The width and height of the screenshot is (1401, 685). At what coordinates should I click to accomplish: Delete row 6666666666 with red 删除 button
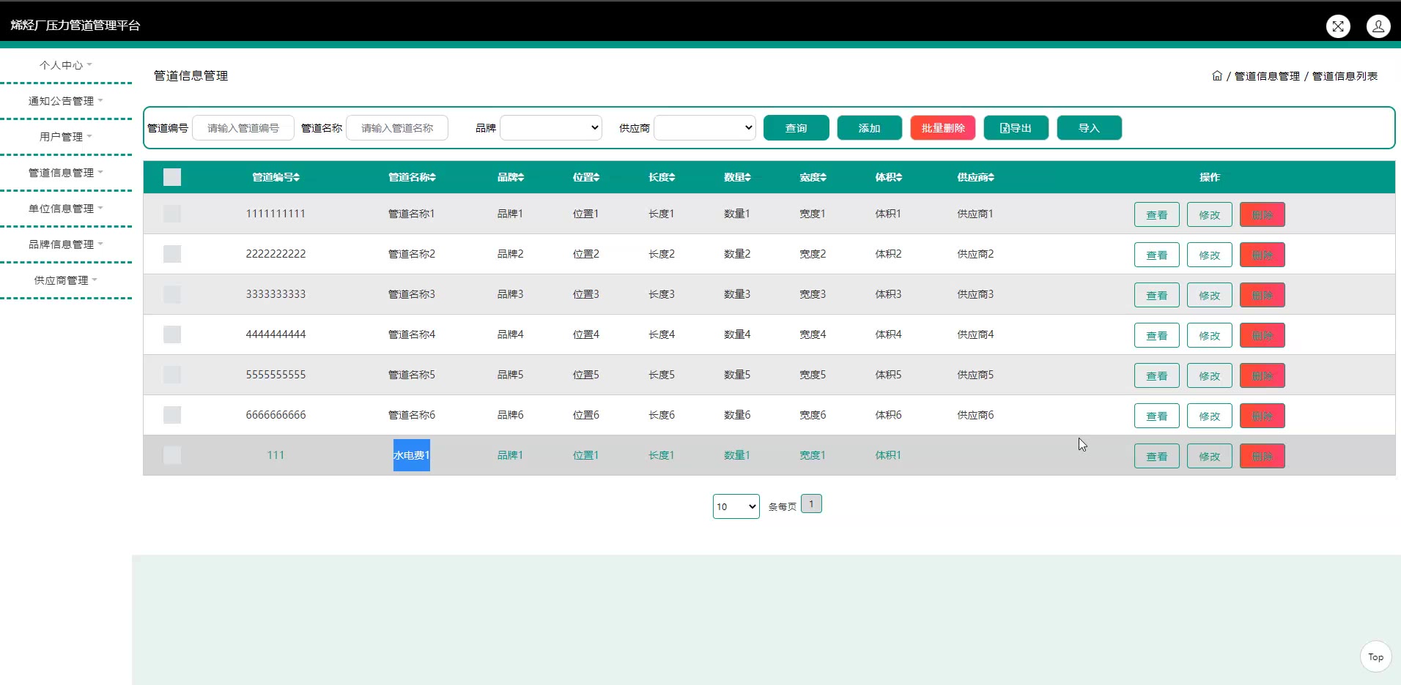coord(1262,416)
